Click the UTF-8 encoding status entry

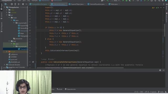[147, 92]
